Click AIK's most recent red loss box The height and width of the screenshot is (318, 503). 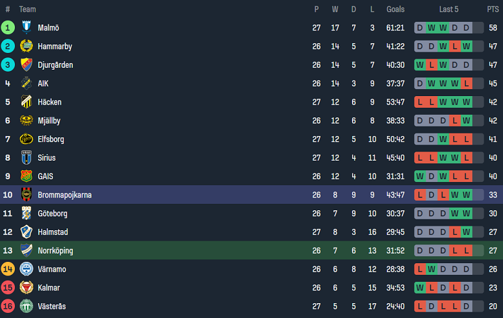(x=466, y=83)
